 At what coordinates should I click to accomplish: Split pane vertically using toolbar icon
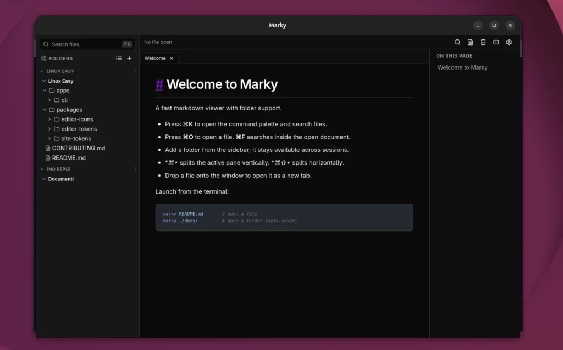[x=496, y=42]
